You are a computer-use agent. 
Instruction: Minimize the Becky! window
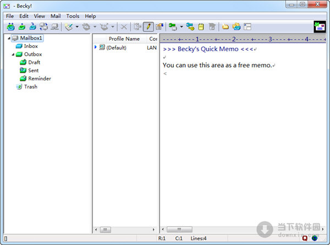(x=291, y=4)
